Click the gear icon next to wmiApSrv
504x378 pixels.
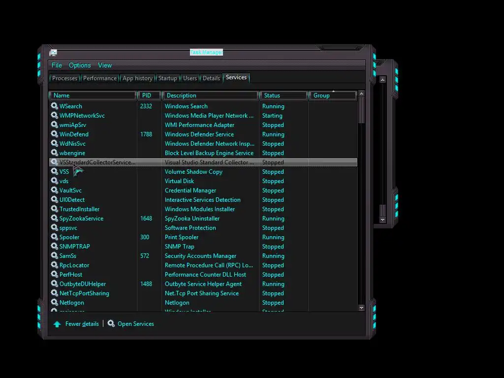54,125
